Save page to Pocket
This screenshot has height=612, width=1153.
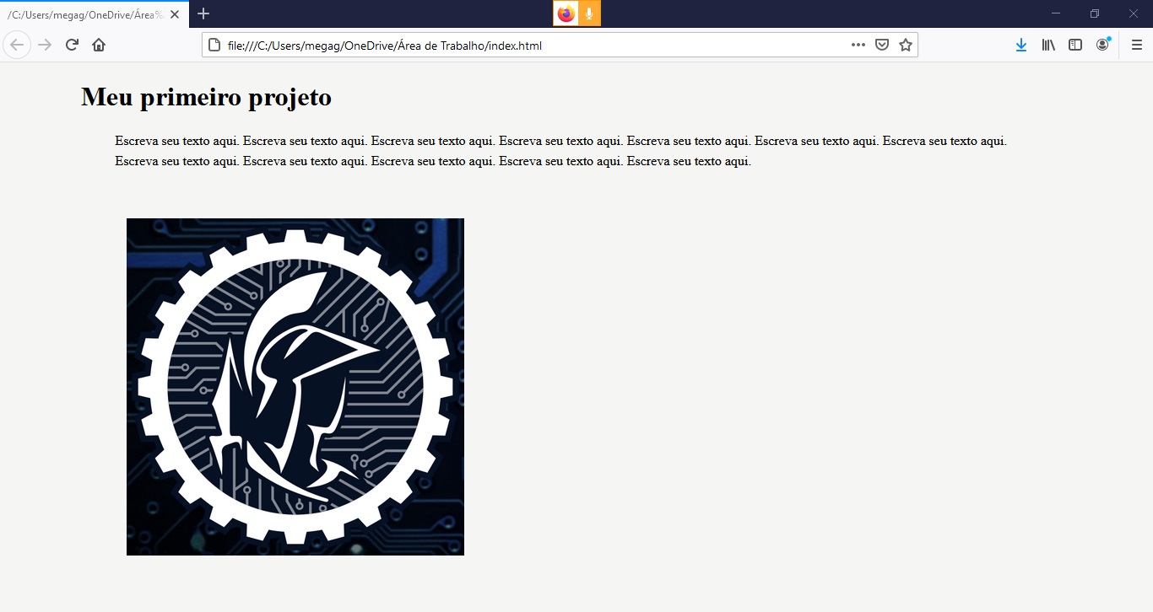point(882,45)
